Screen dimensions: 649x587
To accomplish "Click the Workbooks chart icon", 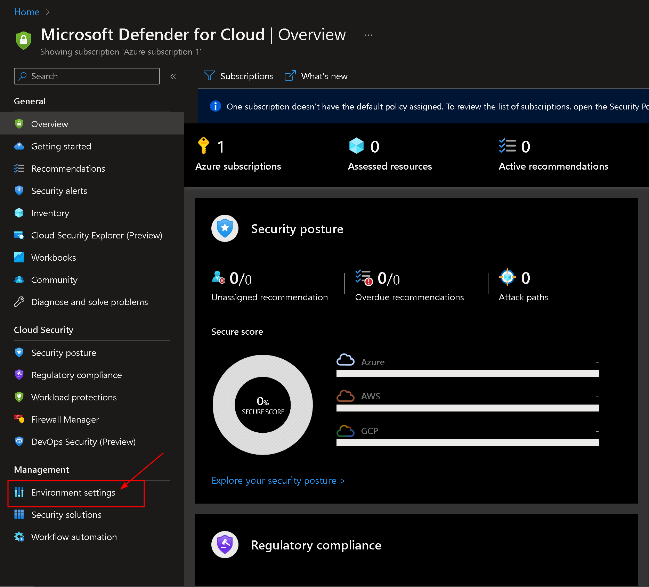I will [x=19, y=258].
